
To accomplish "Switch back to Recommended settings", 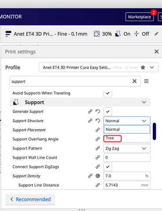I will pyautogui.click(x=30, y=200).
